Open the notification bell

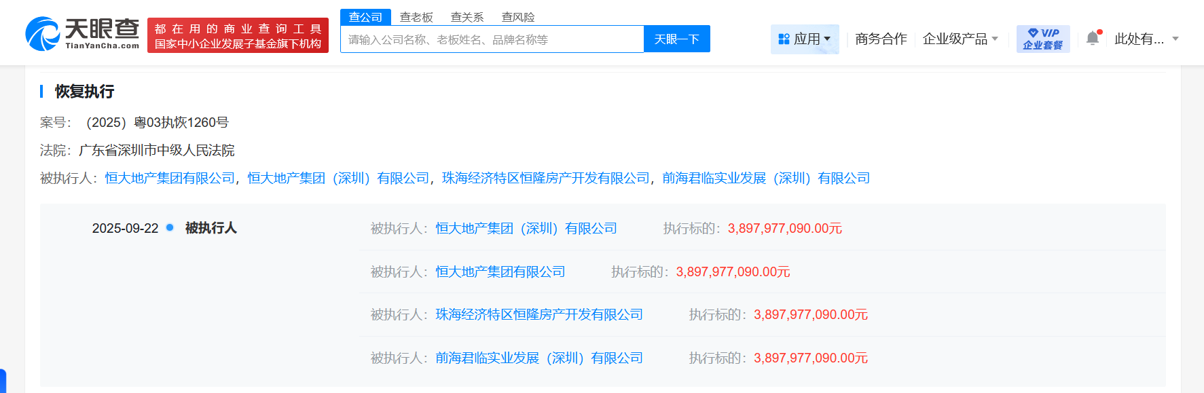click(x=1092, y=39)
